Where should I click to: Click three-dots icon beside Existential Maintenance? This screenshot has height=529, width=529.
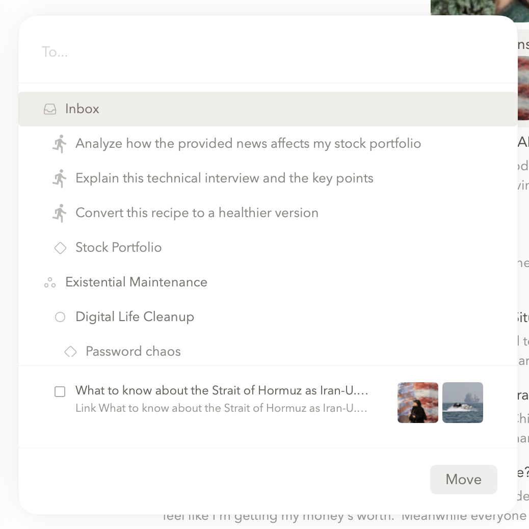50,282
